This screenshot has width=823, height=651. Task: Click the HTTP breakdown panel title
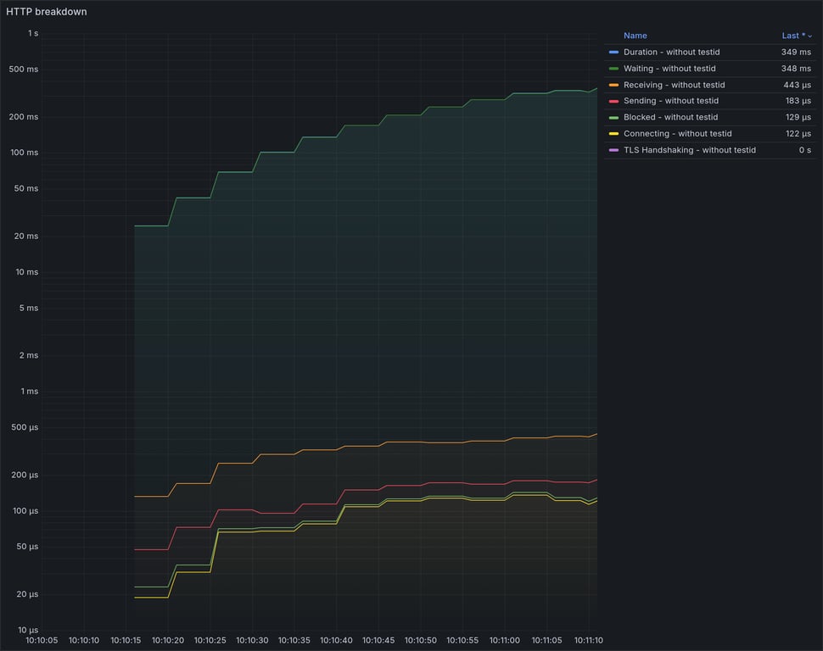click(x=46, y=12)
